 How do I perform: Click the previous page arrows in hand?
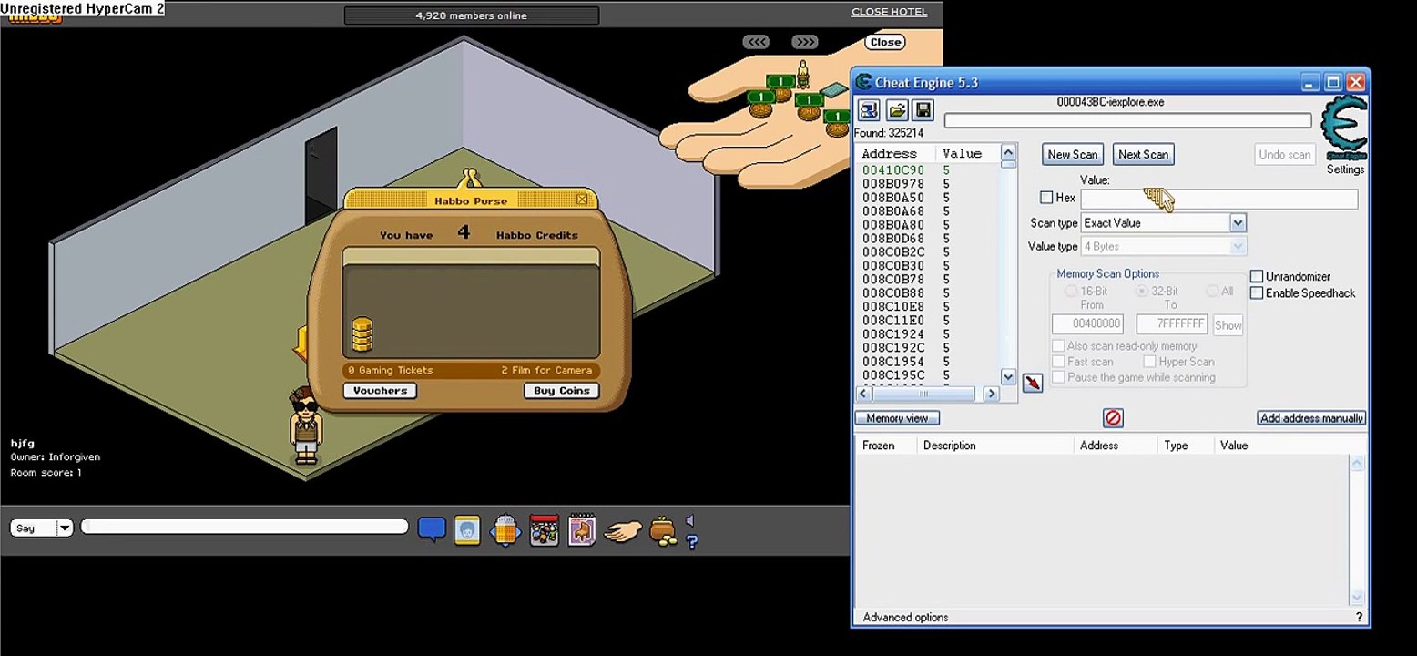(x=756, y=42)
